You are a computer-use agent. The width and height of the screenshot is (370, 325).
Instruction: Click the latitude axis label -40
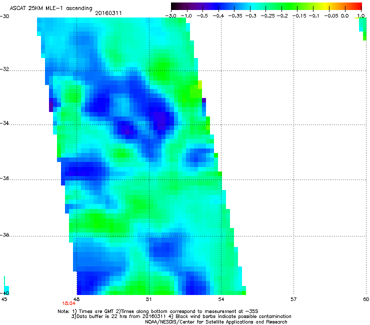[4, 293]
